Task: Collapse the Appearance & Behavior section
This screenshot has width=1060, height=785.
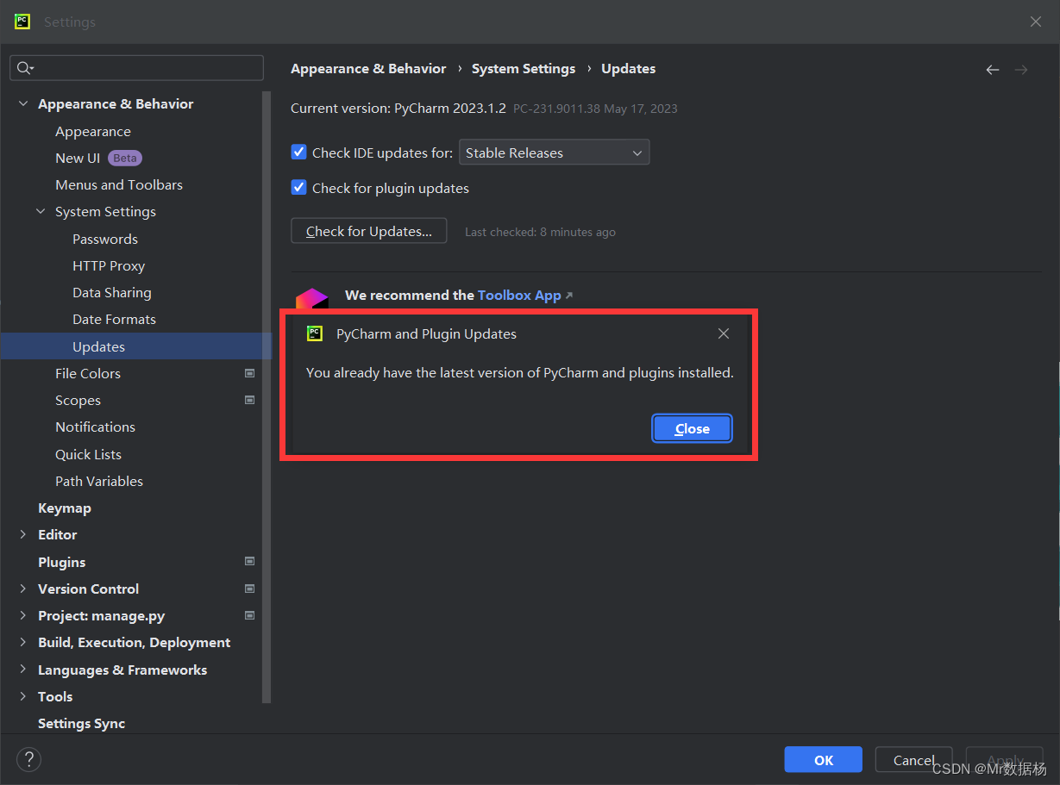Action: point(22,103)
